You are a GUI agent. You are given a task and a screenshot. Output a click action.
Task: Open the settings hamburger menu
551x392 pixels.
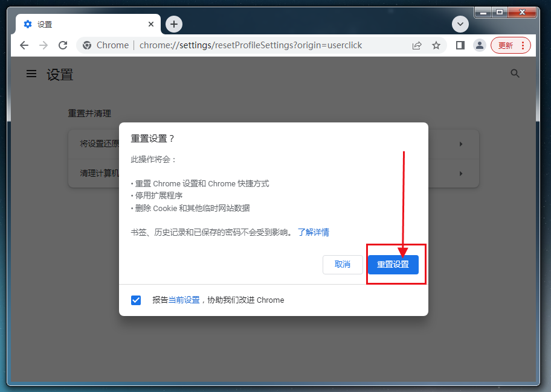coord(31,74)
